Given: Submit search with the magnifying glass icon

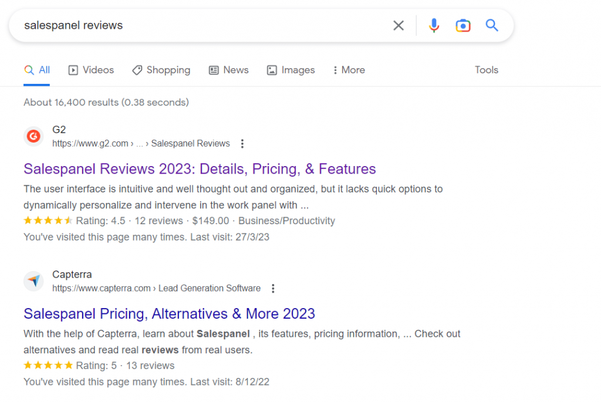Looking at the screenshot, I should click(x=492, y=25).
